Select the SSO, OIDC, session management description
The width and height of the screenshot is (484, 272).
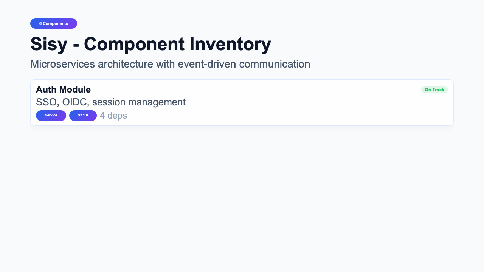click(111, 102)
